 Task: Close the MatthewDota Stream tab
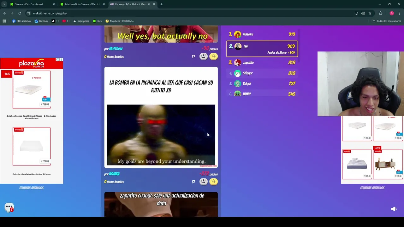click(104, 4)
